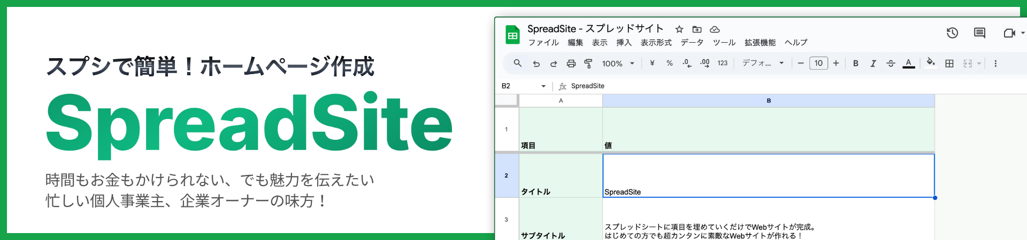Select the paint format roller tool
1027x240 pixels.
588,63
